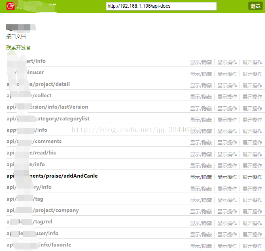Screen dimensions: 265x251
Task: Click the red logo icon in header
Action: (x=11, y=6)
